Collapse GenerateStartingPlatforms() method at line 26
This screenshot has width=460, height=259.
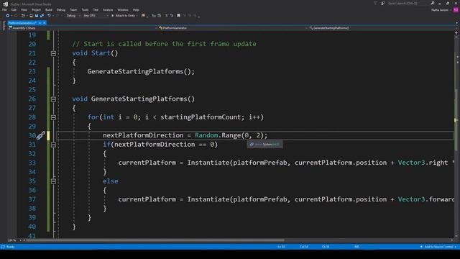(53, 99)
